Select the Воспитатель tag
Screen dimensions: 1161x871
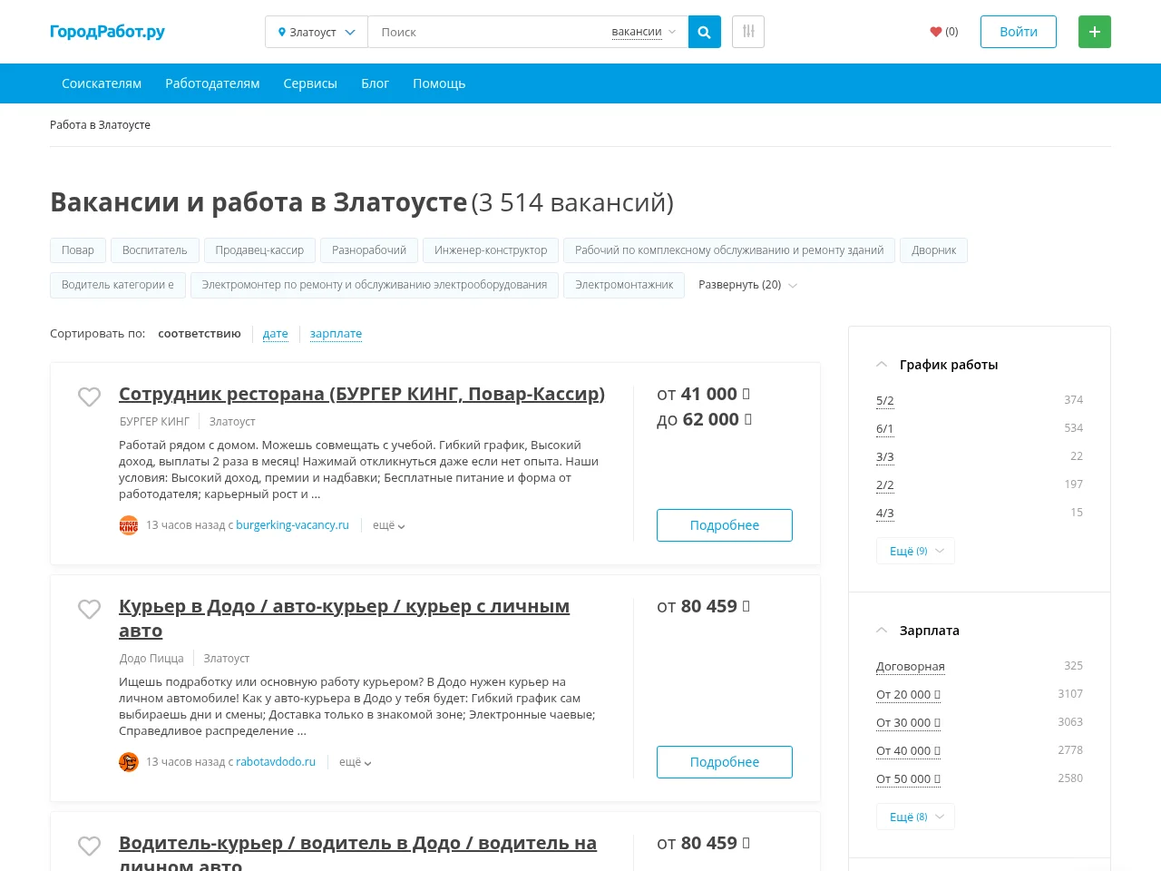point(155,250)
